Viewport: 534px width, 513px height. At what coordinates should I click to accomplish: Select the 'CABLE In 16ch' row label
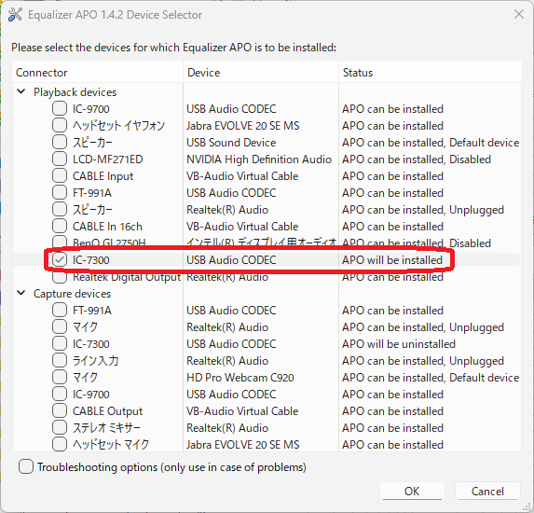[107, 227]
